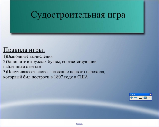Click the rule line starting 3)Получившееся слово

coord(54,72)
